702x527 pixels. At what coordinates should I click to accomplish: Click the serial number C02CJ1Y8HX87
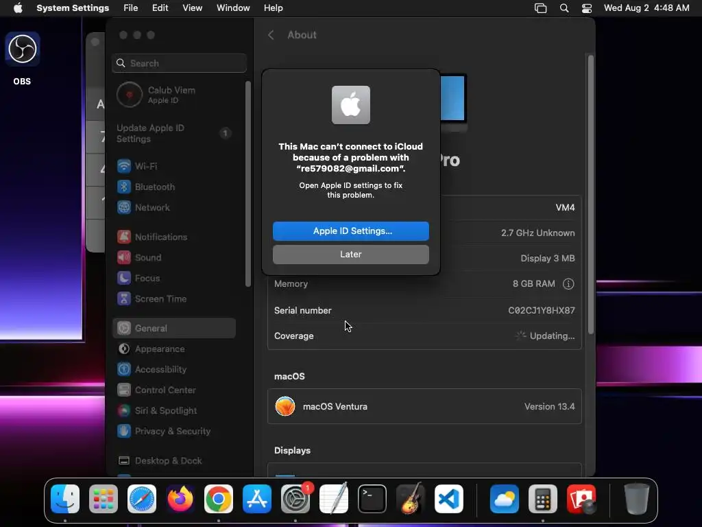coord(542,310)
